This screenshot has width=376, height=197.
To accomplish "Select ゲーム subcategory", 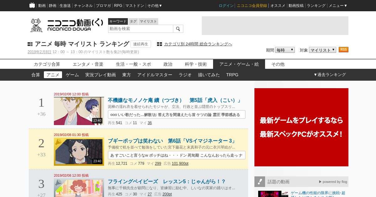I will 72,75.
